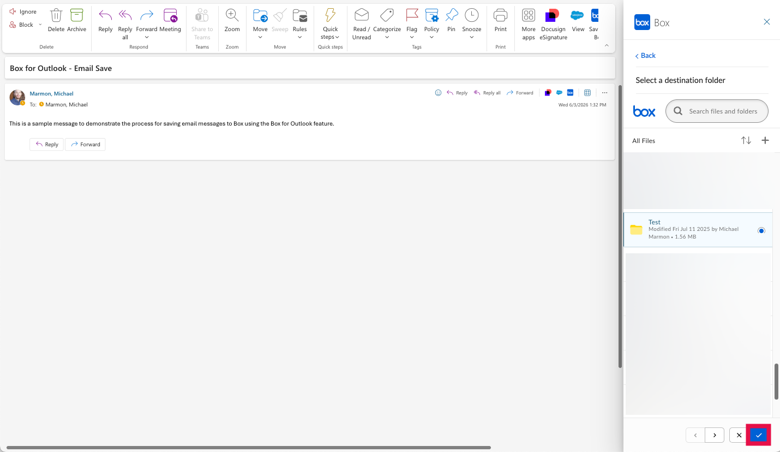Print the email from ribbon
This screenshot has height=452, width=780.
coord(501,20)
